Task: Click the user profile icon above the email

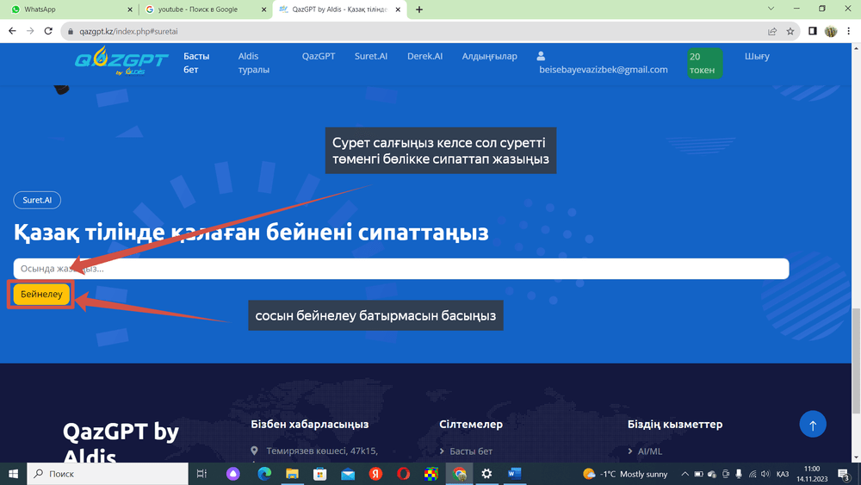Action: tap(542, 56)
